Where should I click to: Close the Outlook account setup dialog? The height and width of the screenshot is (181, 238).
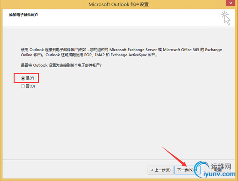point(231,3)
